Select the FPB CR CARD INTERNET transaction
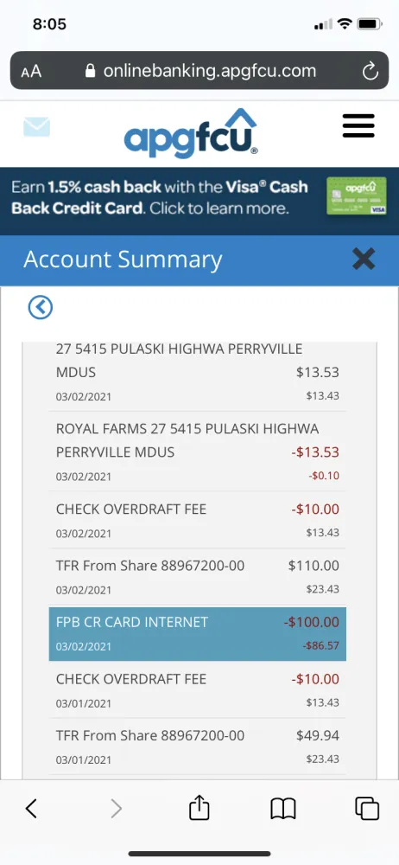399x865 pixels. [x=197, y=633]
